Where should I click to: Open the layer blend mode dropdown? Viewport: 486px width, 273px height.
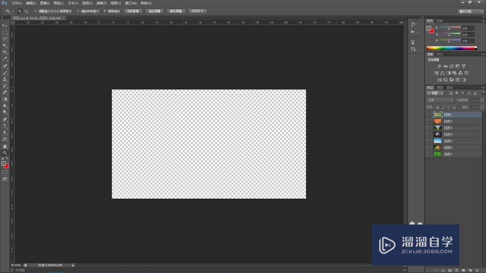click(x=440, y=100)
